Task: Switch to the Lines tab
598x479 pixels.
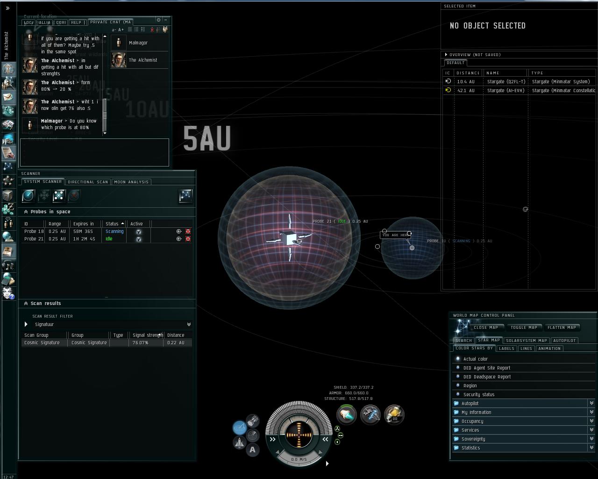Action: (x=526, y=348)
